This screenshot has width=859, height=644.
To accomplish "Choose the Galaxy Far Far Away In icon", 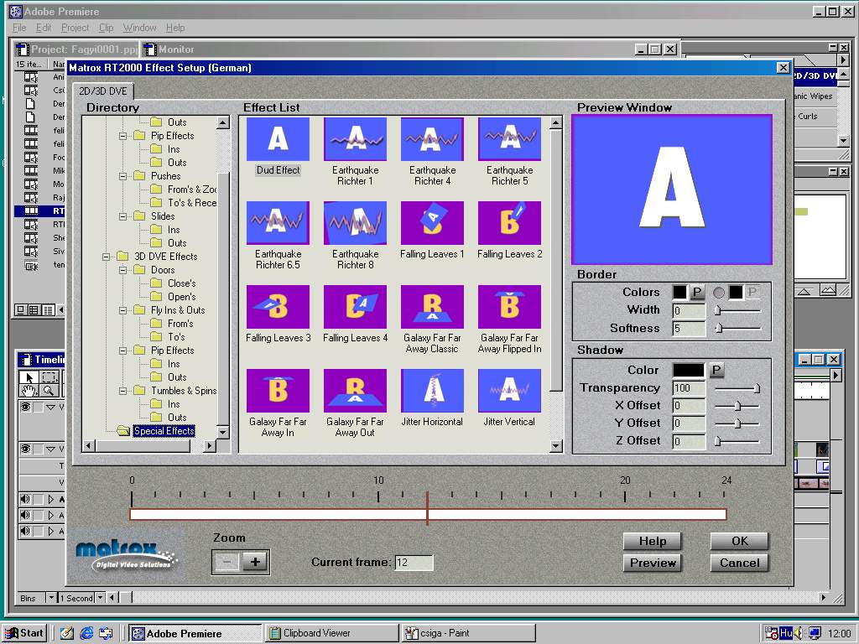I will pyautogui.click(x=278, y=391).
